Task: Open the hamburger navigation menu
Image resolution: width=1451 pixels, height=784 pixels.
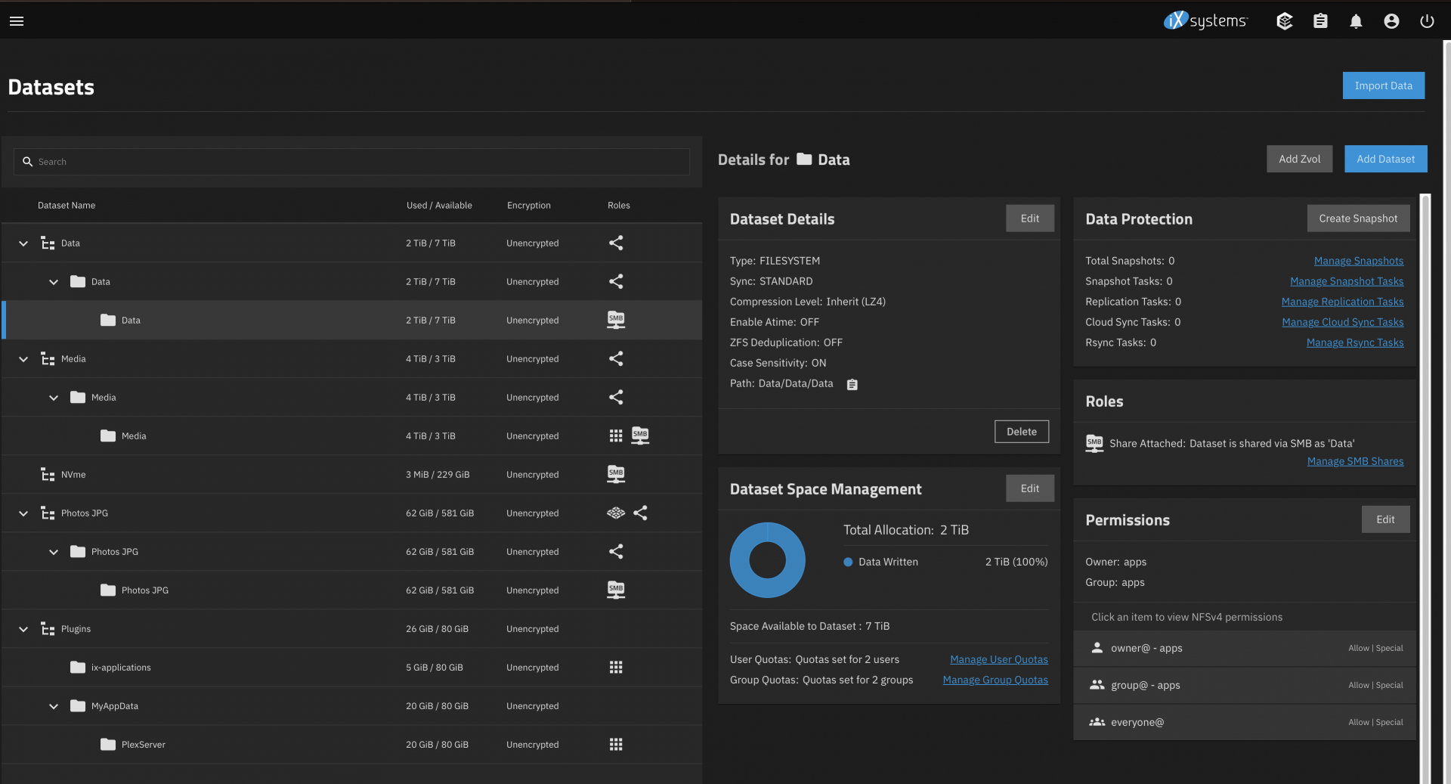Action: coord(17,21)
